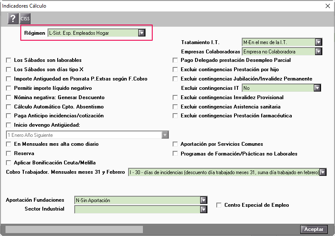Viewport: 335px width, 236px height.
Task: Expand the Excluir contingencias IT dropdown
Action: coord(317,88)
